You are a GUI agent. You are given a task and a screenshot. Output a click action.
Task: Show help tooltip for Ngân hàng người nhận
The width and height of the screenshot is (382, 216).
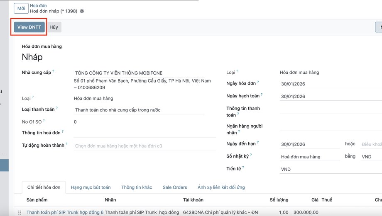click(239, 131)
